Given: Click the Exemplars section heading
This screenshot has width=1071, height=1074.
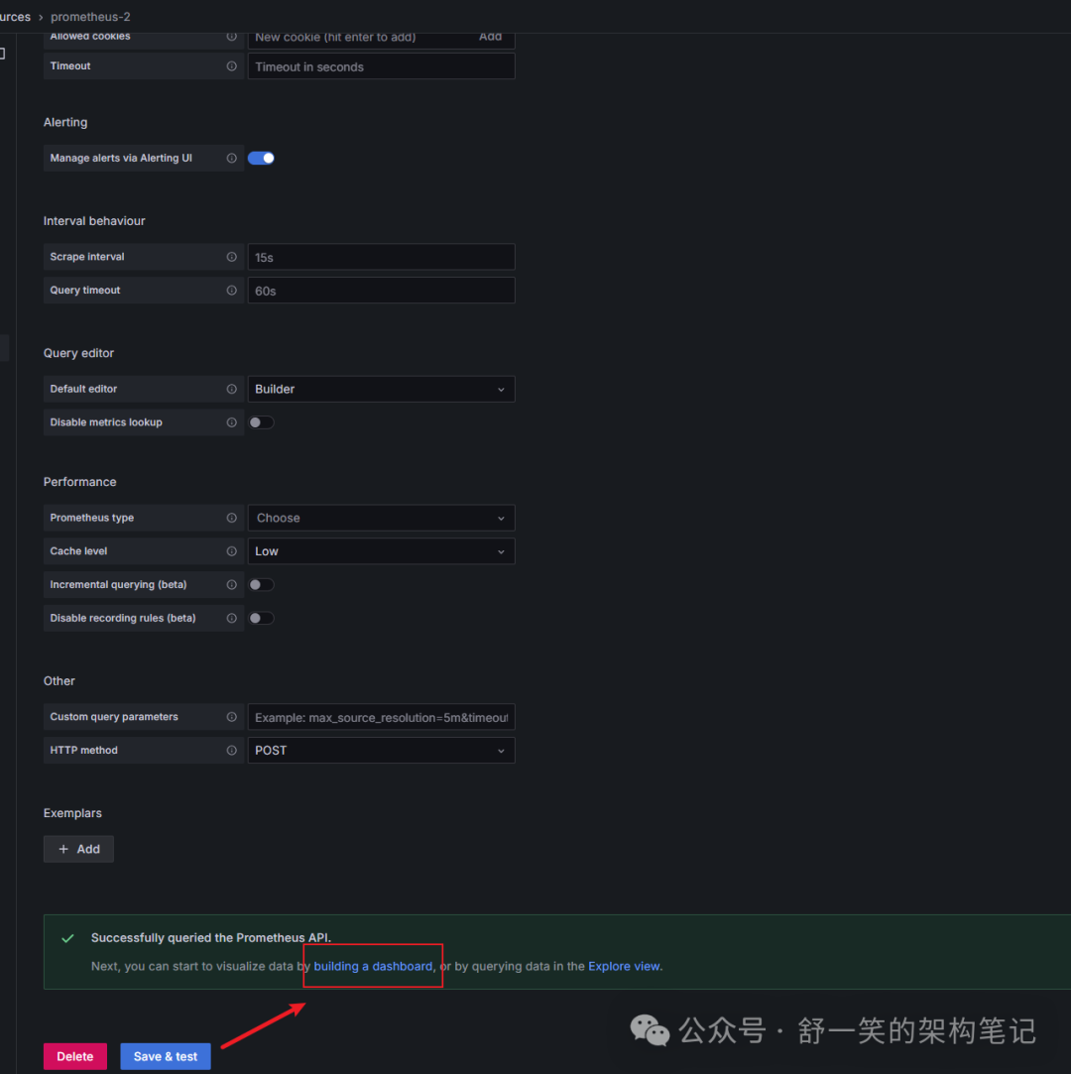Looking at the screenshot, I should [72, 813].
